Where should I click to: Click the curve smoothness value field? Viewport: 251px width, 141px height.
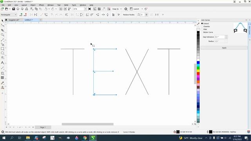[x=143, y=15]
